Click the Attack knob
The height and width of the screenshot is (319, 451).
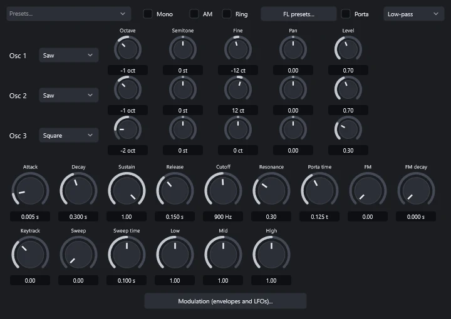tap(30, 191)
